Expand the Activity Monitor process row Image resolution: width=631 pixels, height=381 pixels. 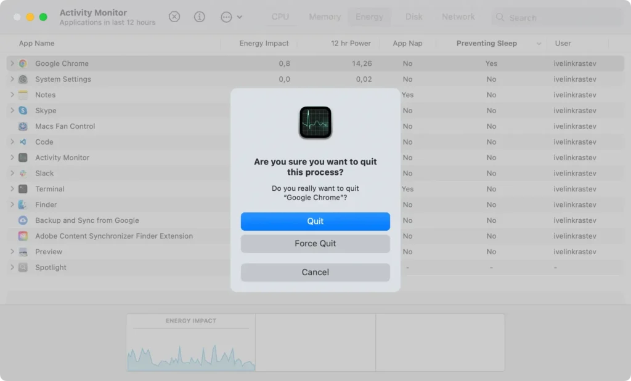pos(12,158)
